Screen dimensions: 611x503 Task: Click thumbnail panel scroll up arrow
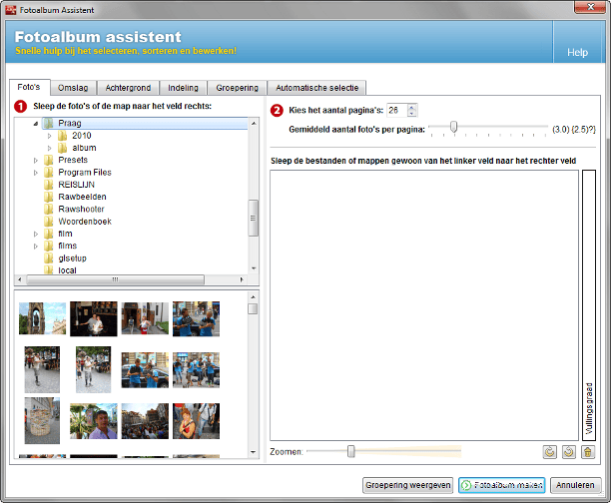[253, 296]
